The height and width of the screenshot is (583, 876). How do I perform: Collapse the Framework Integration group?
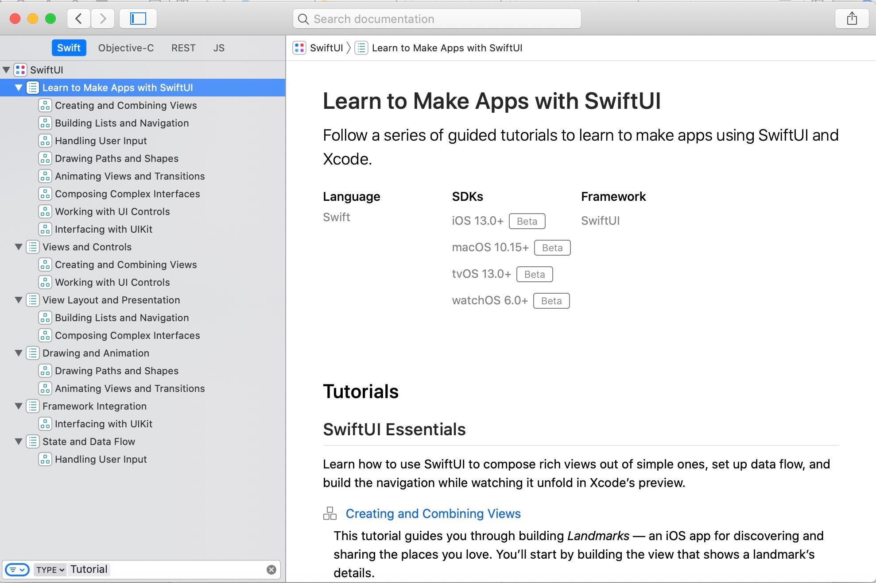click(19, 406)
